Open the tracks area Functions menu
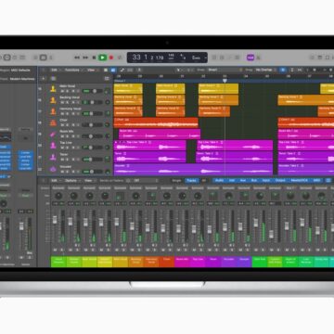 point(72,71)
